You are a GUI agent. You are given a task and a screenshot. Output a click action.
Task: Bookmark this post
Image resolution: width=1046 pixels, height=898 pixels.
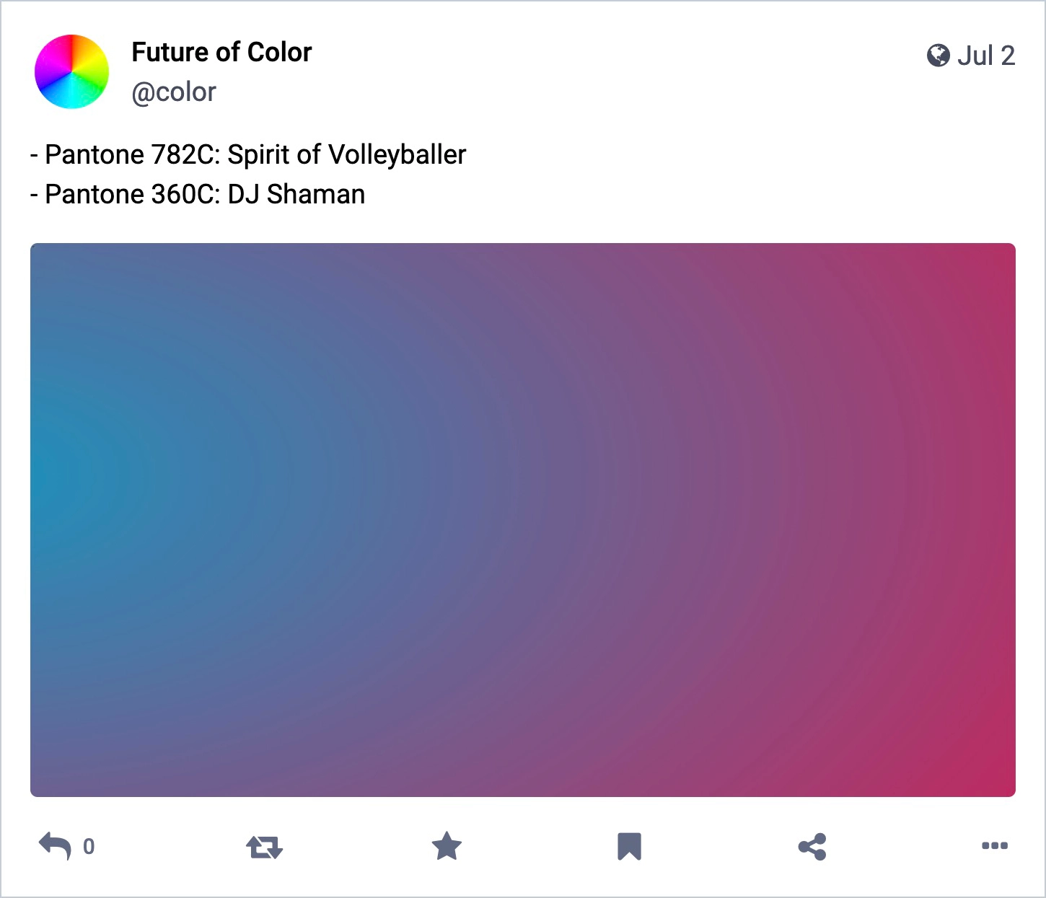(x=629, y=847)
